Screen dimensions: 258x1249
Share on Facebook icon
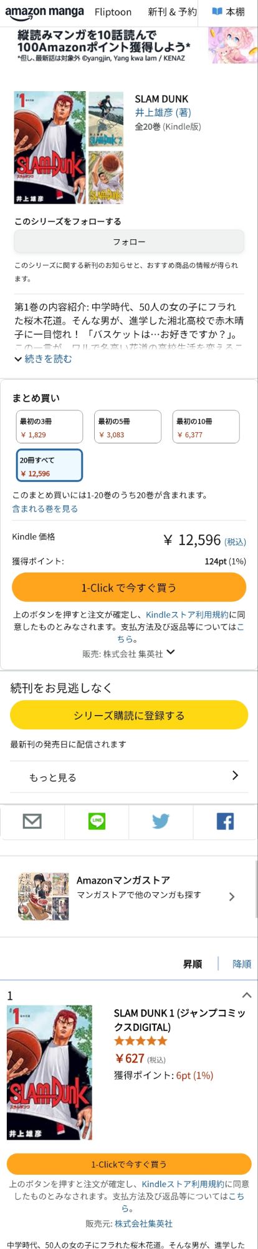click(225, 821)
